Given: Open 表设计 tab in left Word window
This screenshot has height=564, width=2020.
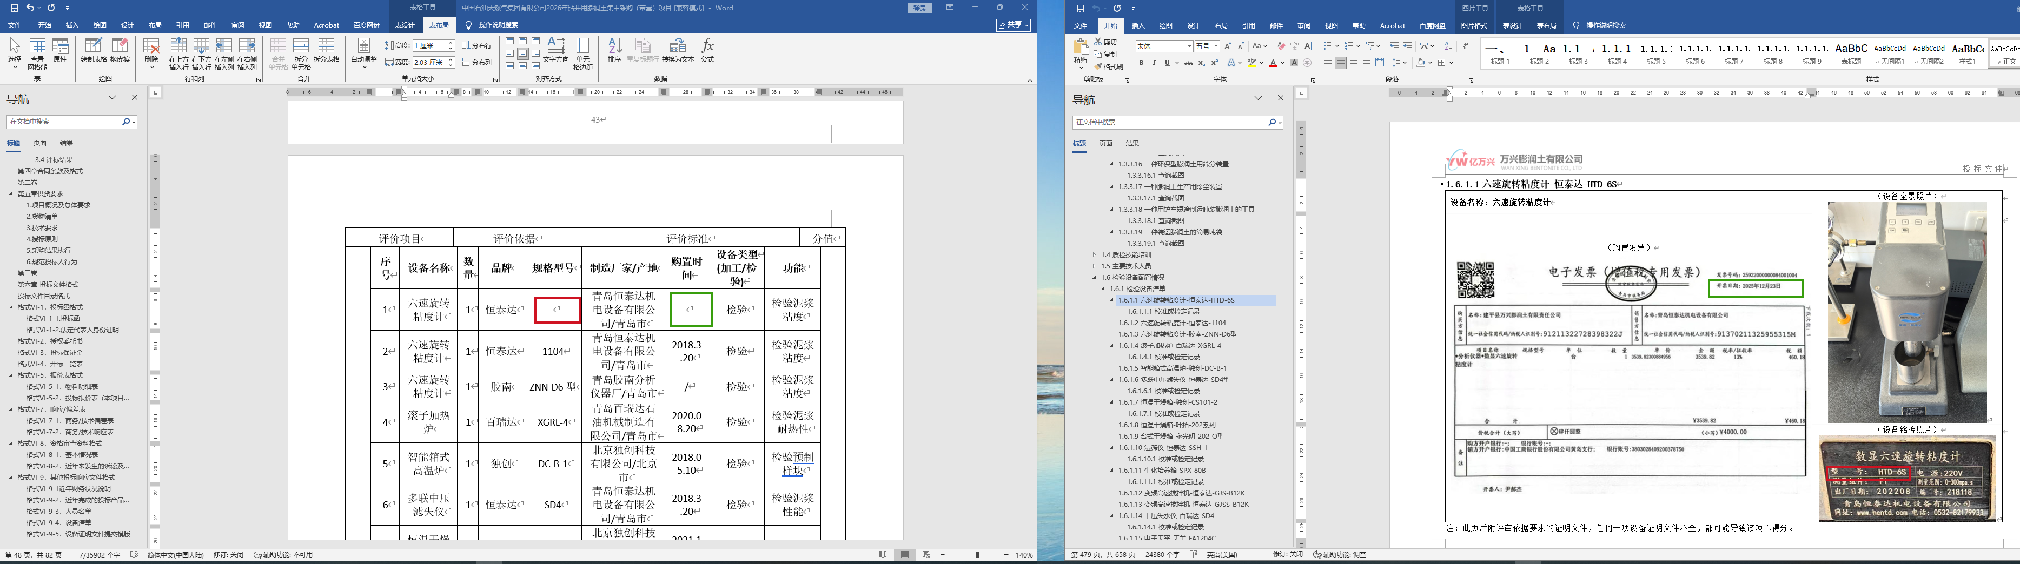Looking at the screenshot, I should point(405,25).
